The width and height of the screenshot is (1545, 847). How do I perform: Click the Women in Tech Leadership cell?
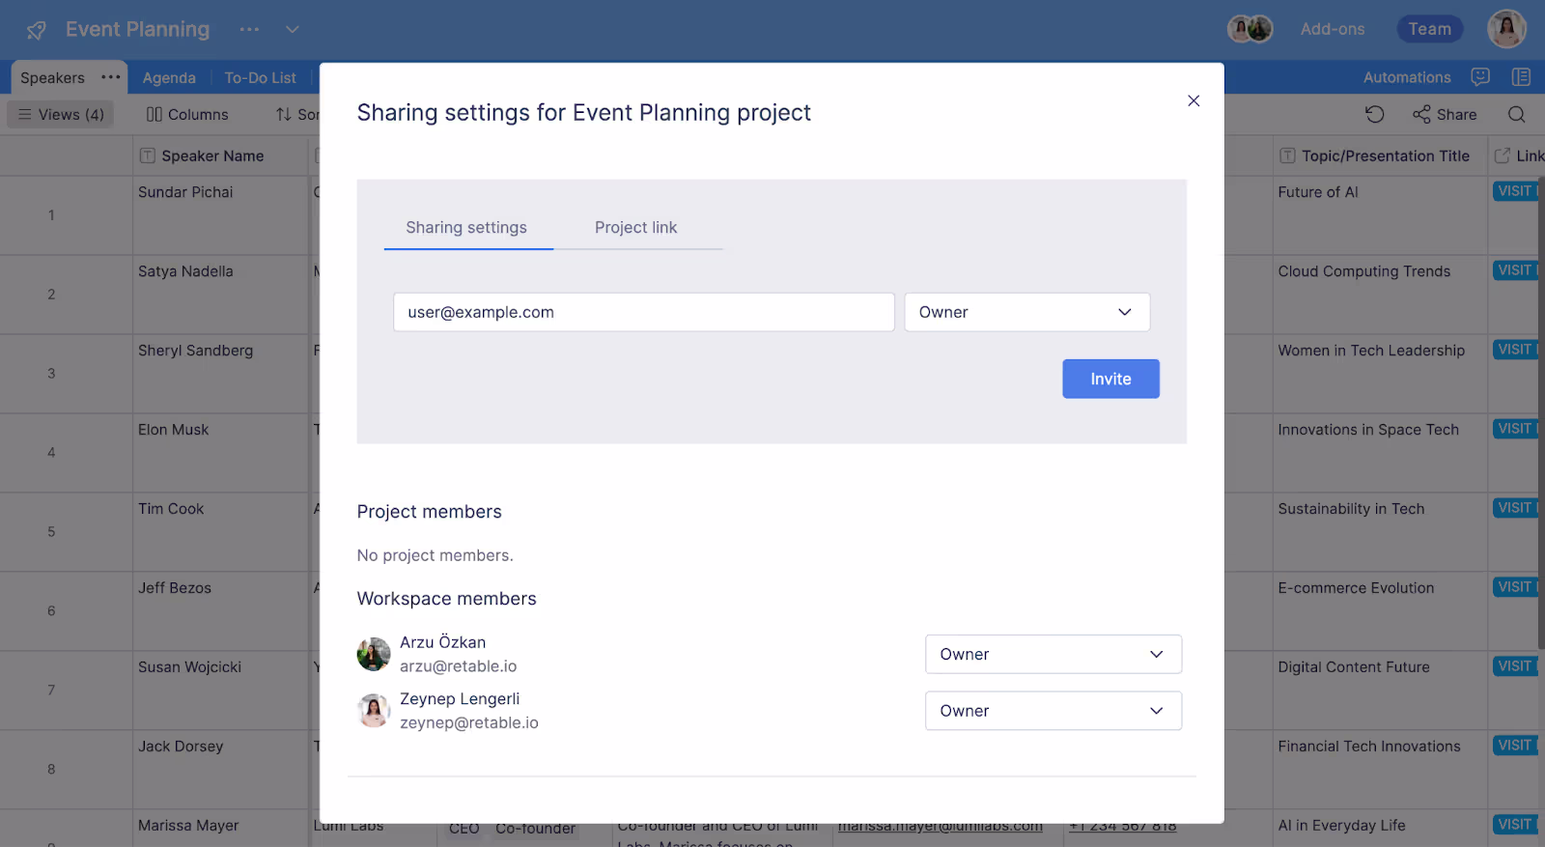[1380, 374]
